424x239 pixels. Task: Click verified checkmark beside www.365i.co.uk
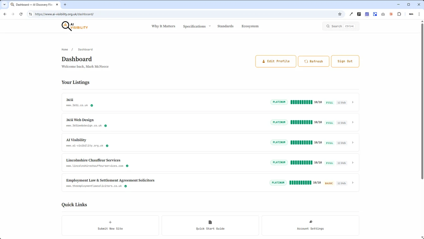coord(92,105)
